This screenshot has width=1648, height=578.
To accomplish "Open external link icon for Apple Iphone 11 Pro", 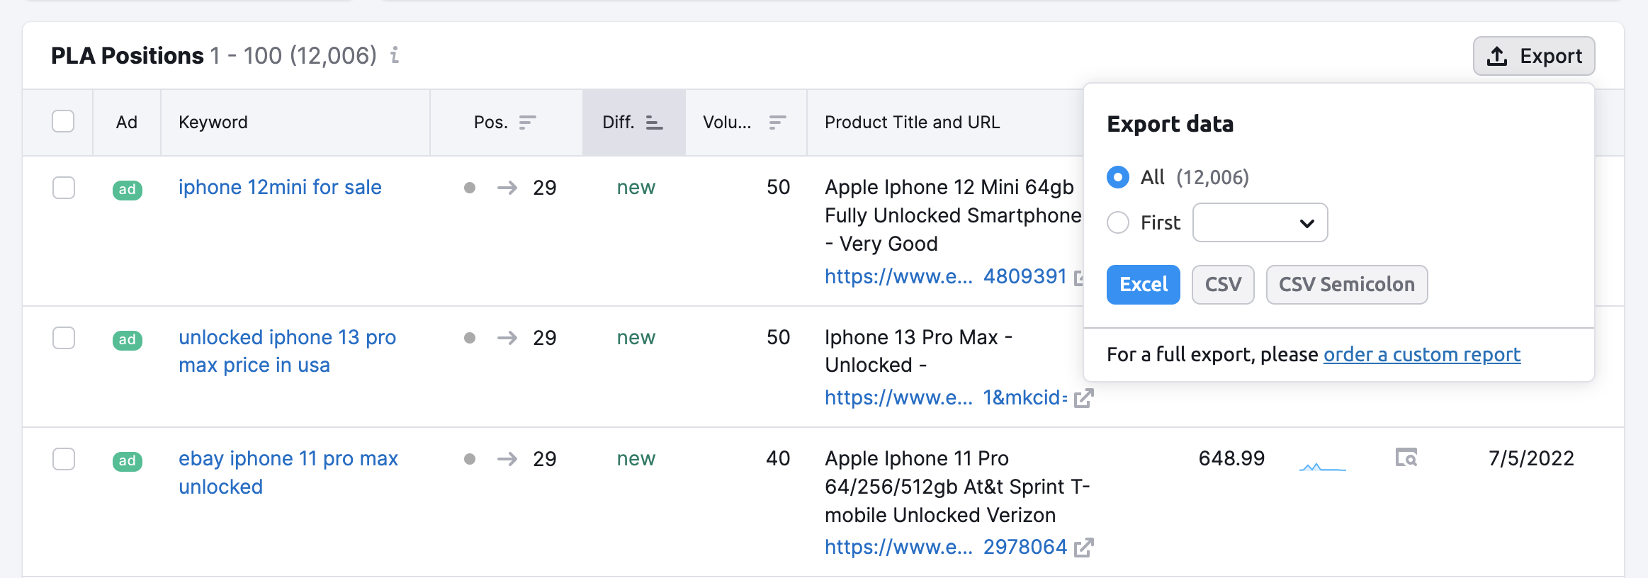I will (1083, 548).
